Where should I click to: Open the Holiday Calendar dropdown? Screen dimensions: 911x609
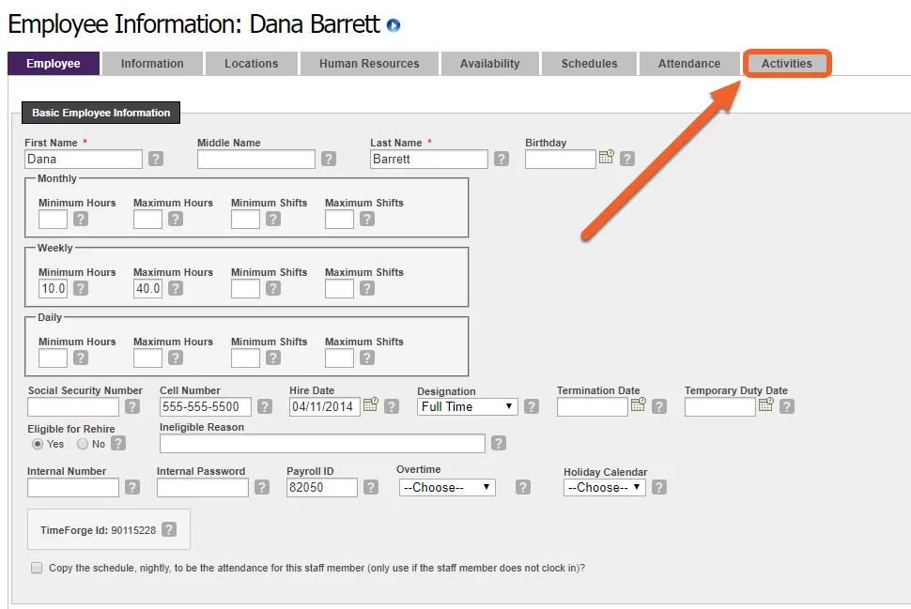[604, 487]
